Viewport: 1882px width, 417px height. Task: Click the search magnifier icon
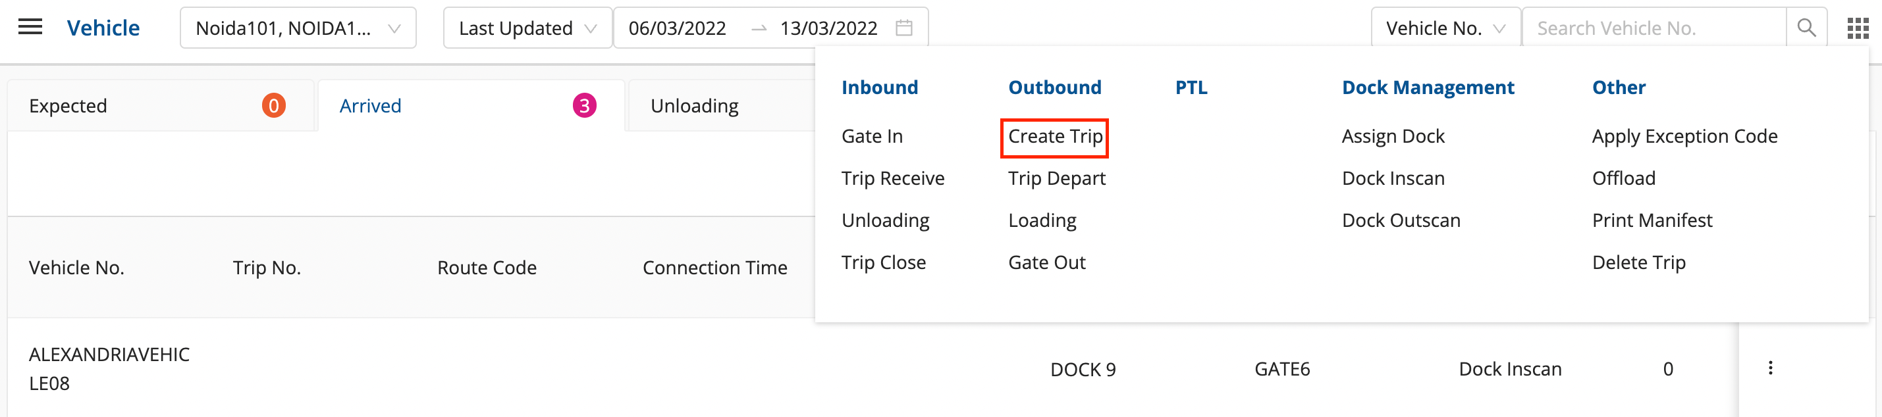(x=1806, y=28)
